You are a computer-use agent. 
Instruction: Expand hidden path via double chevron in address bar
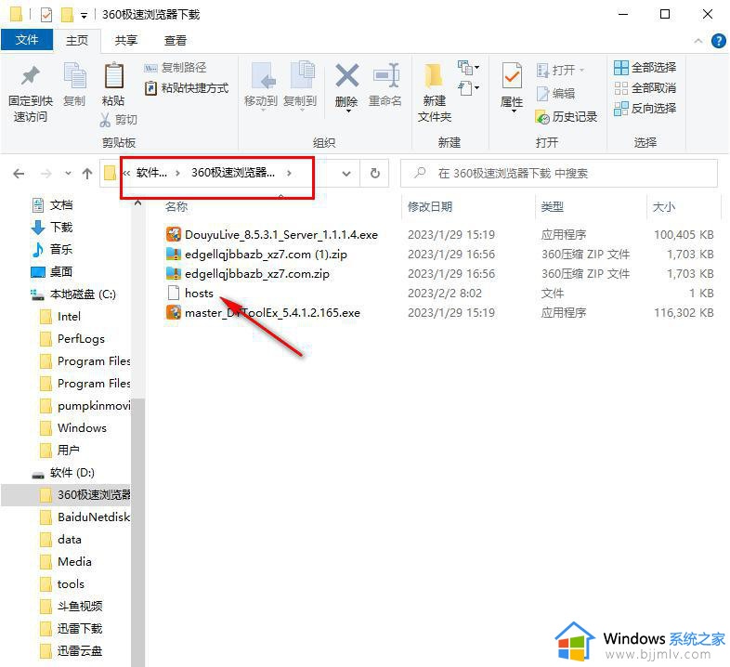click(x=126, y=174)
